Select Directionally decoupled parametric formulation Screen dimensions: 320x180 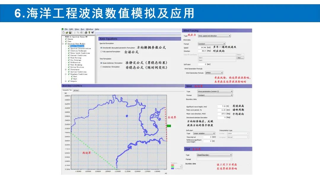pos(101,48)
